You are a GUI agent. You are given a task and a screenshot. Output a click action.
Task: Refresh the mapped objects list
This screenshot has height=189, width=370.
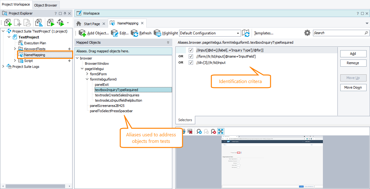pos(135,33)
